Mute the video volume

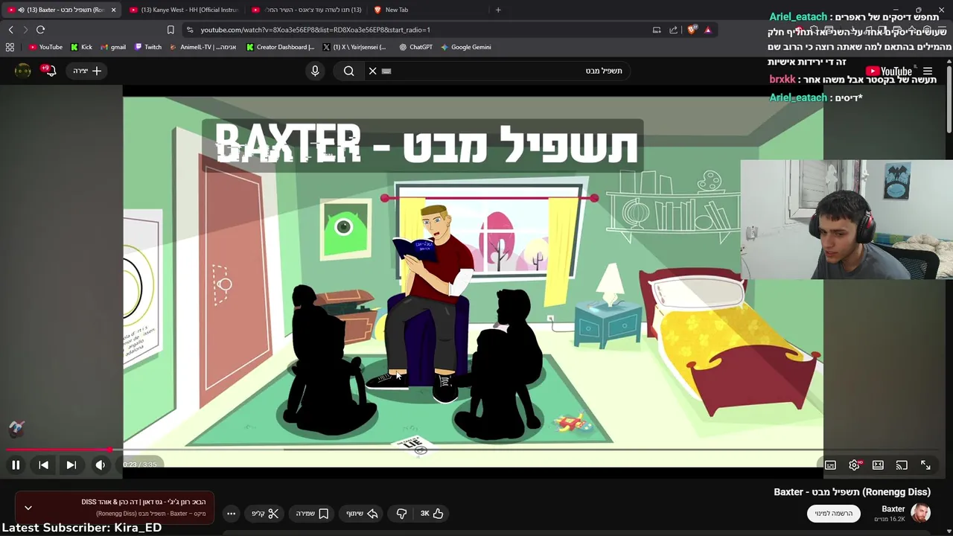tap(101, 465)
